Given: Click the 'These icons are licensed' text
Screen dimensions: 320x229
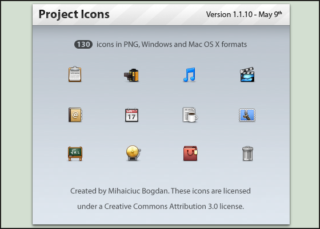Looking at the screenshot, I should (x=211, y=191).
